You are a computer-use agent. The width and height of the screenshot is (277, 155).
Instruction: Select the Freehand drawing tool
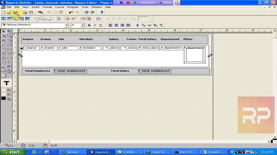[3, 58]
